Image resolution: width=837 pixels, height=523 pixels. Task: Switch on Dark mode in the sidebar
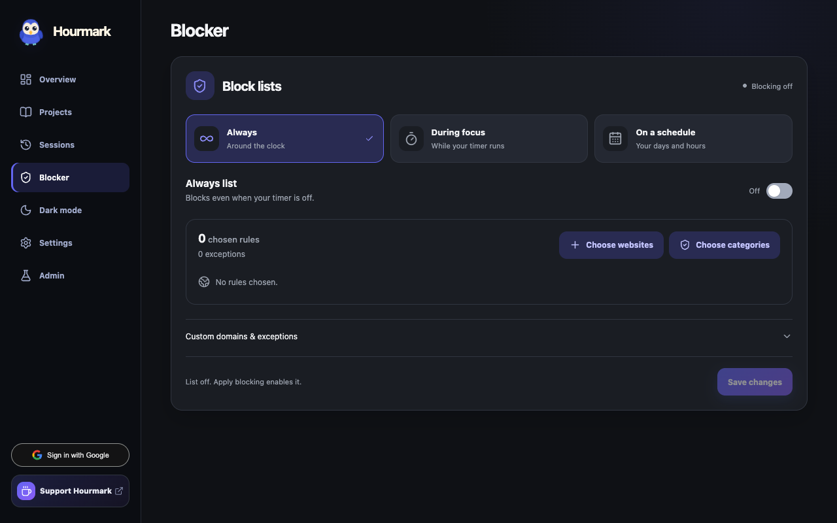click(70, 211)
